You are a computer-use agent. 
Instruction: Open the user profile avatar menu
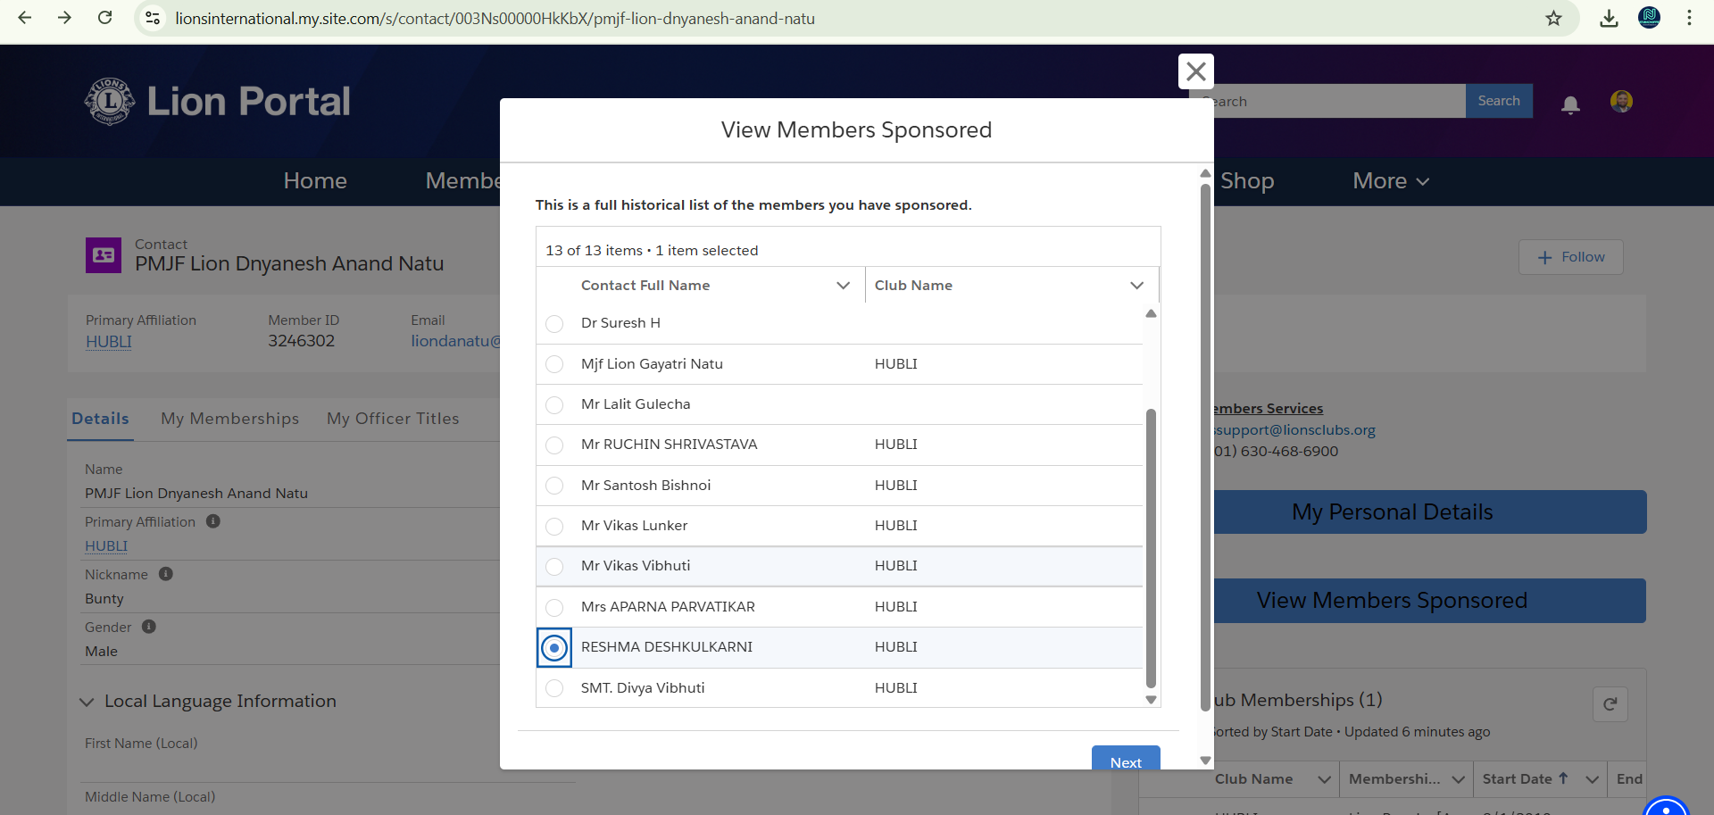[x=1621, y=102]
